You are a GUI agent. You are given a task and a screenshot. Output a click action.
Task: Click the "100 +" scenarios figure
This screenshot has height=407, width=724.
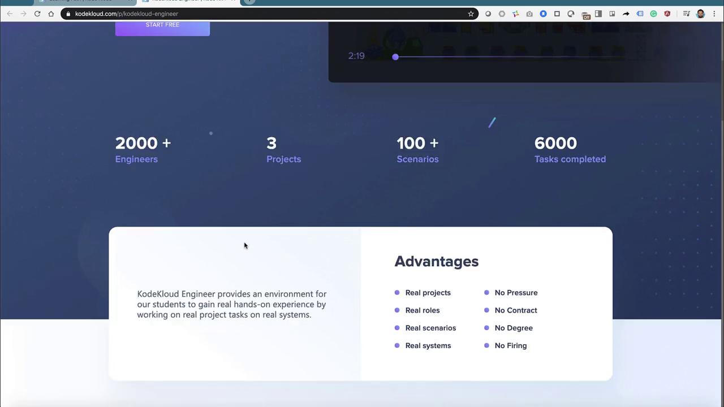point(417,143)
